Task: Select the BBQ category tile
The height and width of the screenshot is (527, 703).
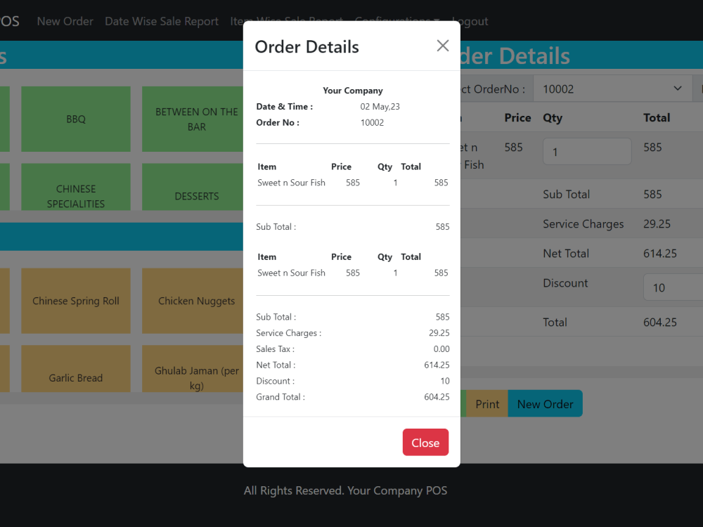Action: [76, 119]
